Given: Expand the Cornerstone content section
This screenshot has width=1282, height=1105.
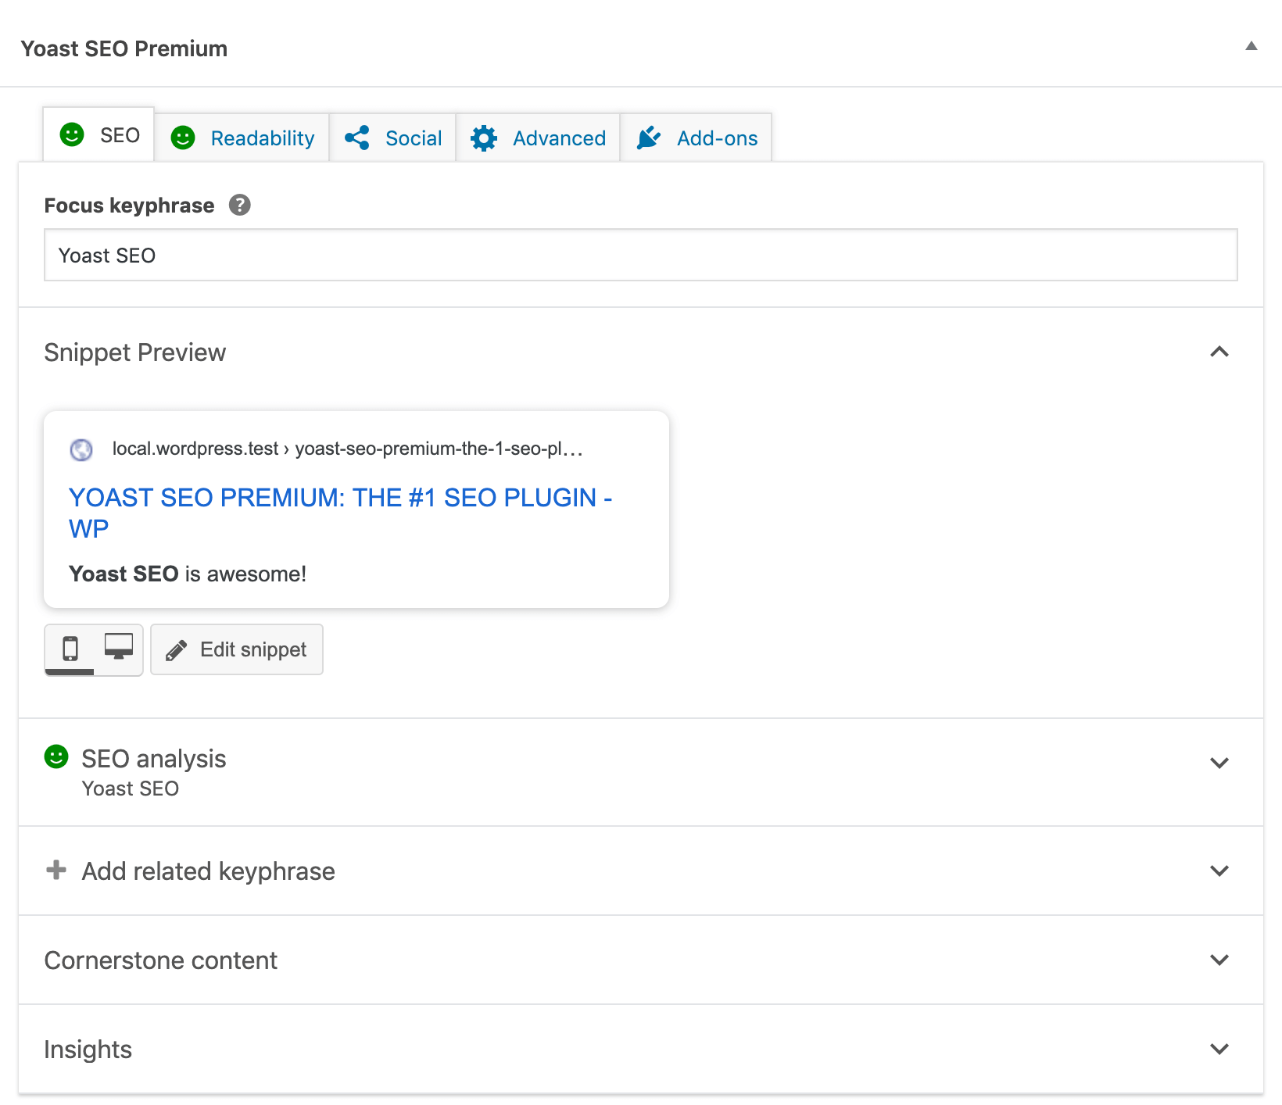Looking at the screenshot, I should point(1219,960).
